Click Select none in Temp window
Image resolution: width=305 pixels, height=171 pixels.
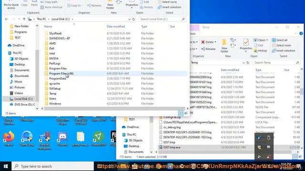(281, 46)
